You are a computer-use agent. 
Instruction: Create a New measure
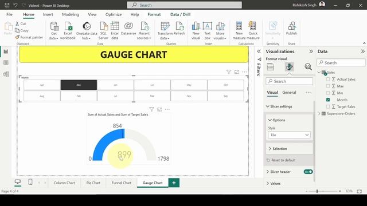[239, 30]
